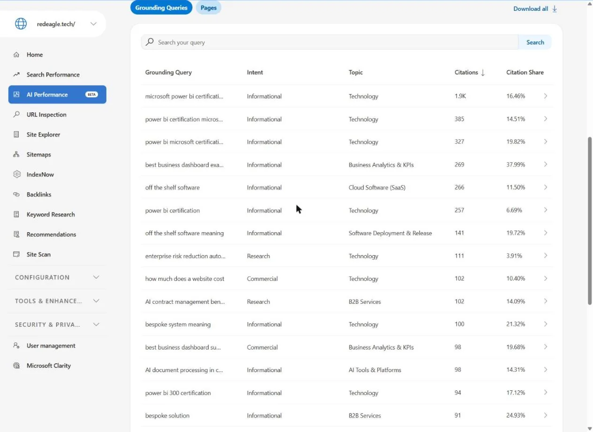Click the Download all link

[531, 9]
